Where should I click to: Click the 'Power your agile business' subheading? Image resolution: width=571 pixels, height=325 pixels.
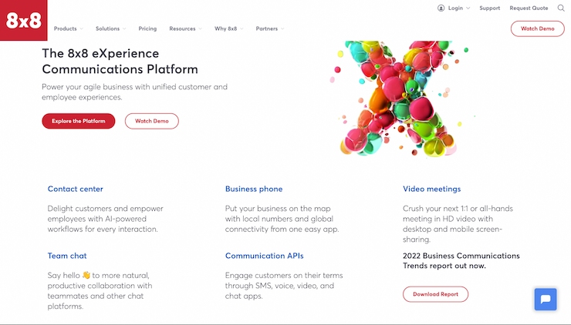coord(134,92)
